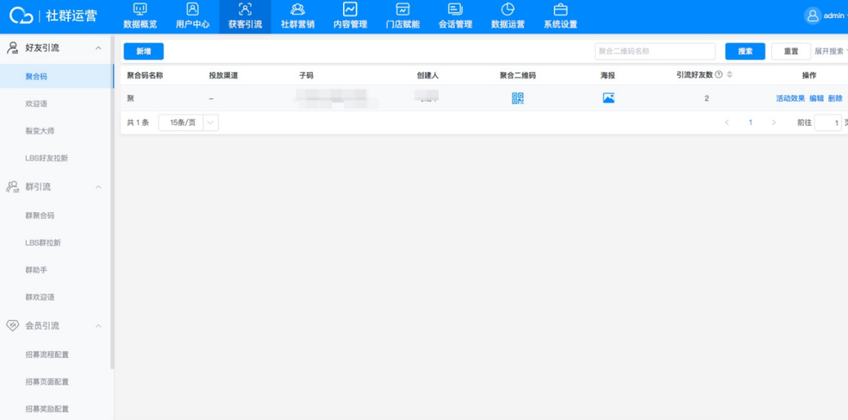Collapse the 好友引流 sidebar section
This screenshot has width=848, height=420.
coord(98,48)
